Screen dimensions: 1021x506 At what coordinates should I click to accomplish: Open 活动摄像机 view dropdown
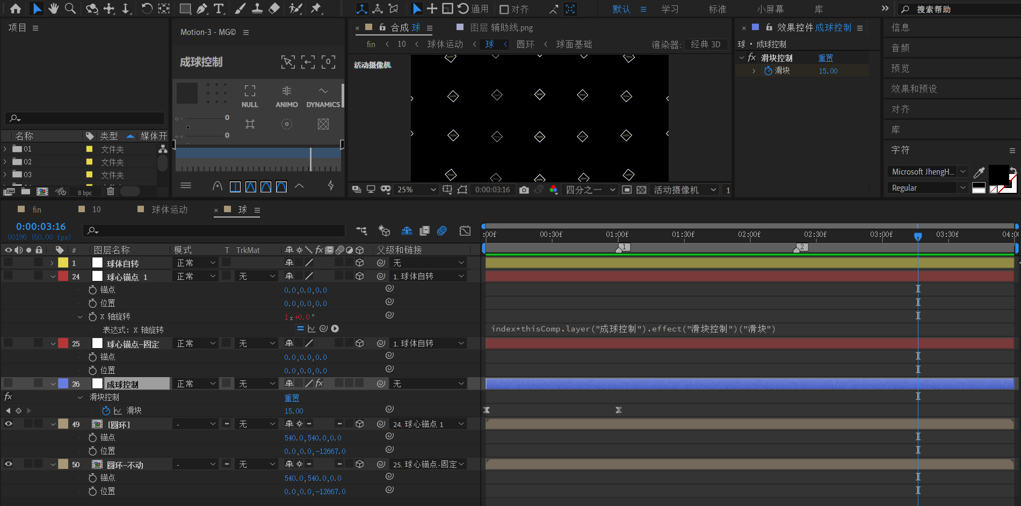(685, 190)
